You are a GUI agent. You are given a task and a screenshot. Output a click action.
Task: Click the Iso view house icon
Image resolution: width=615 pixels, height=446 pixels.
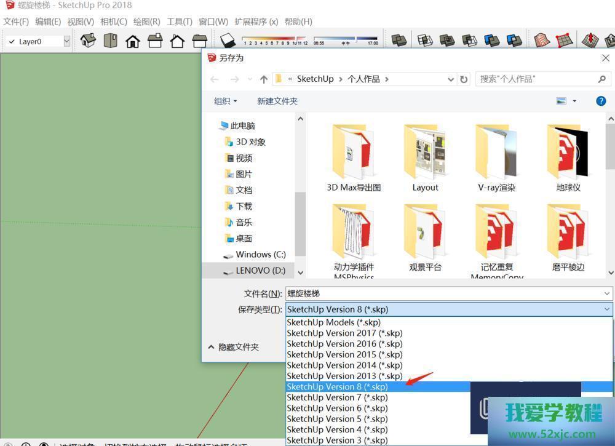88,41
